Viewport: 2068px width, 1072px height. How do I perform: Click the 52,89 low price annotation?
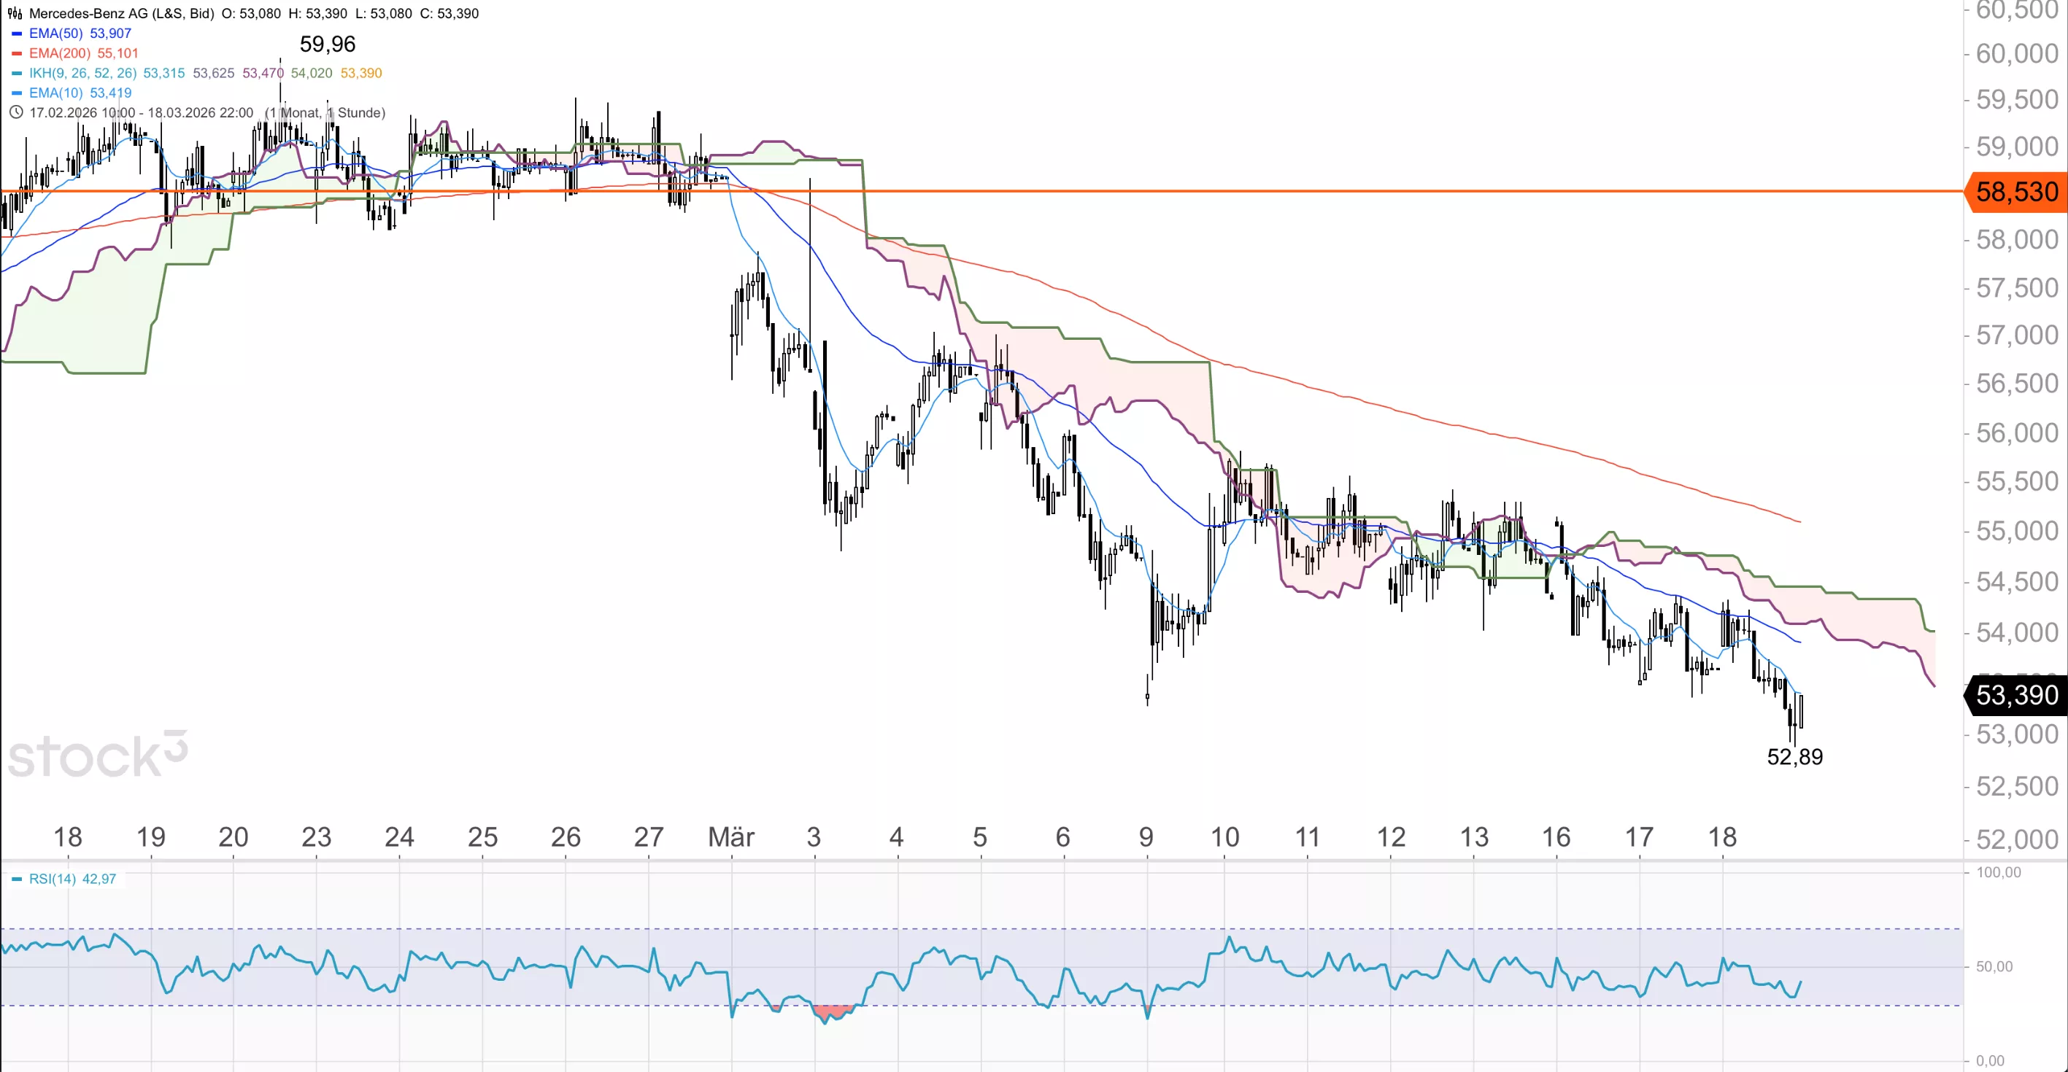pos(1794,757)
